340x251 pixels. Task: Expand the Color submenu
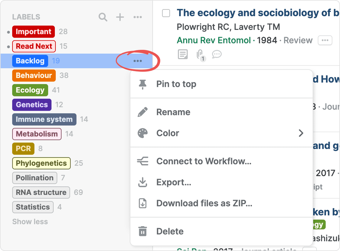[x=221, y=133]
